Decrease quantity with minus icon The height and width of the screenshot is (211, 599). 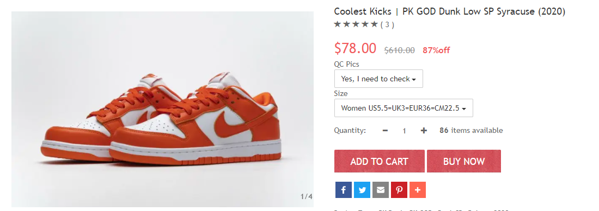(x=385, y=130)
